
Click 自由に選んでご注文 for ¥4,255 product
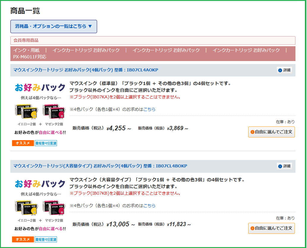[x=271, y=132]
